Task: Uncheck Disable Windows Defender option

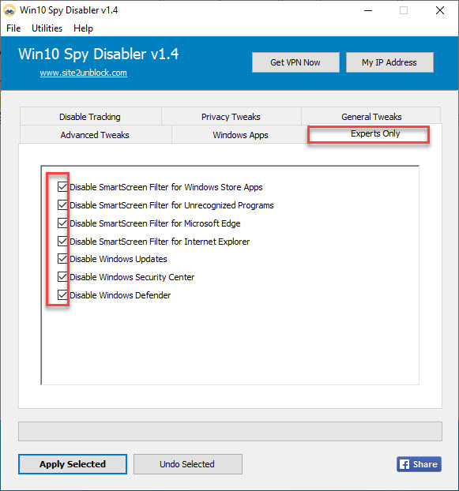Action: click(x=62, y=295)
